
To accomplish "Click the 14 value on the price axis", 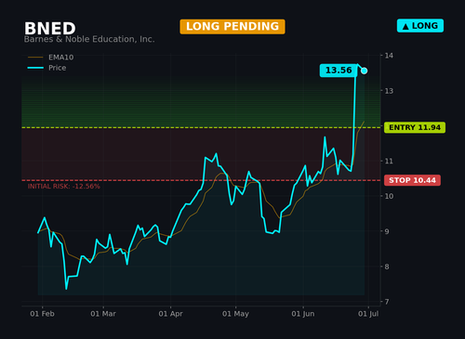I will click(x=389, y=56).
